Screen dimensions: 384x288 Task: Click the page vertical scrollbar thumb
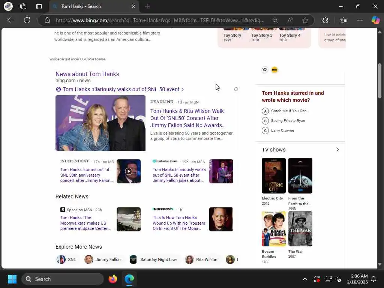[x=379, y=81]
